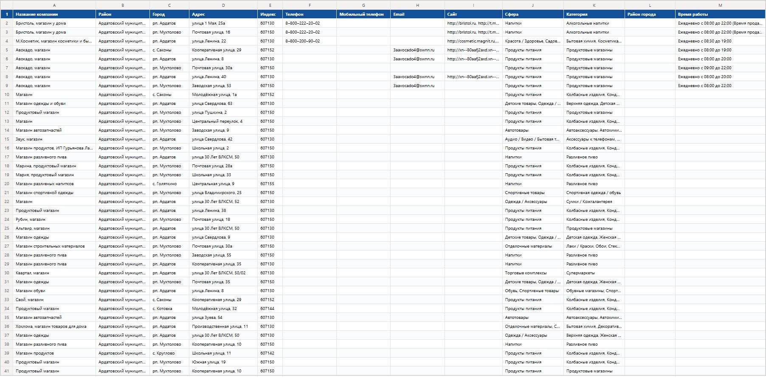
Task: Select address cell 'улица Владимирского, 25'
Action: click(x=223, y=193)
